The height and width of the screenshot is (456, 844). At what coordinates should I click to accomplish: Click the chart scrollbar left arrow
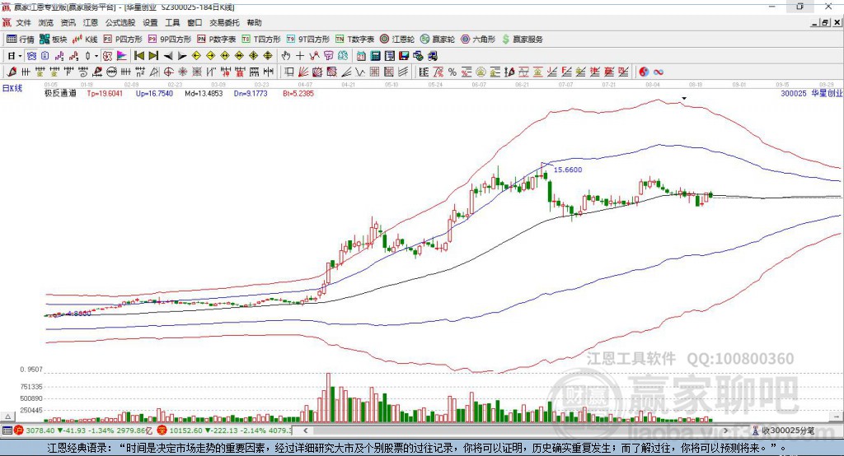tap(306, 430)
